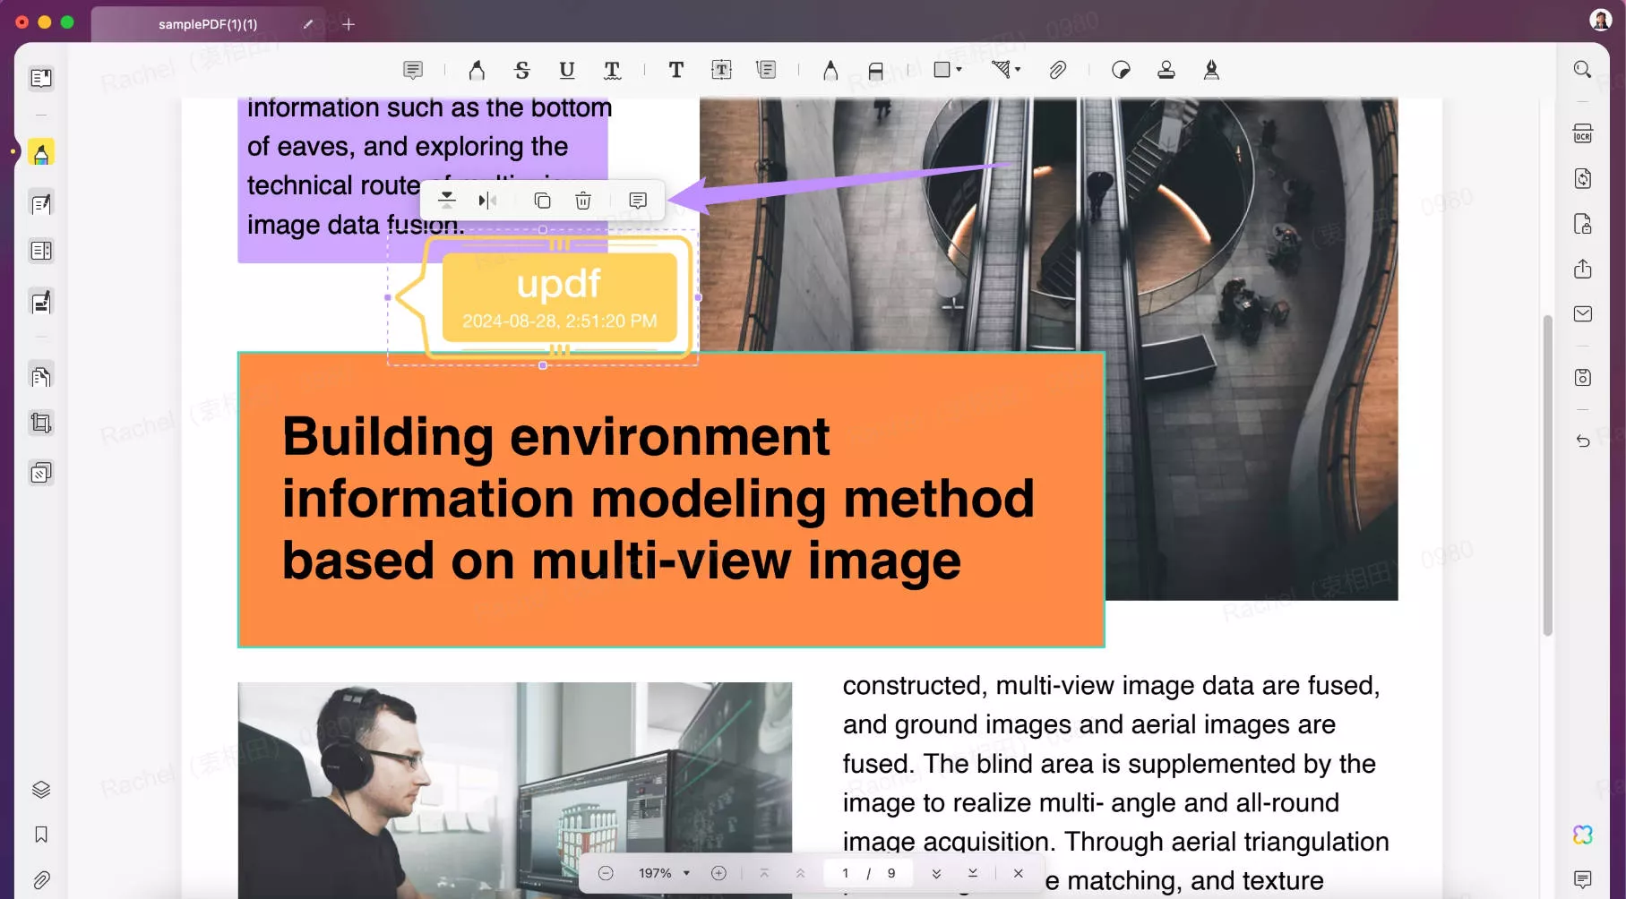Screen dimensions: 1626x899
Task: Open the 197% zoom level dropdown
Action: [x=665, y=873]
